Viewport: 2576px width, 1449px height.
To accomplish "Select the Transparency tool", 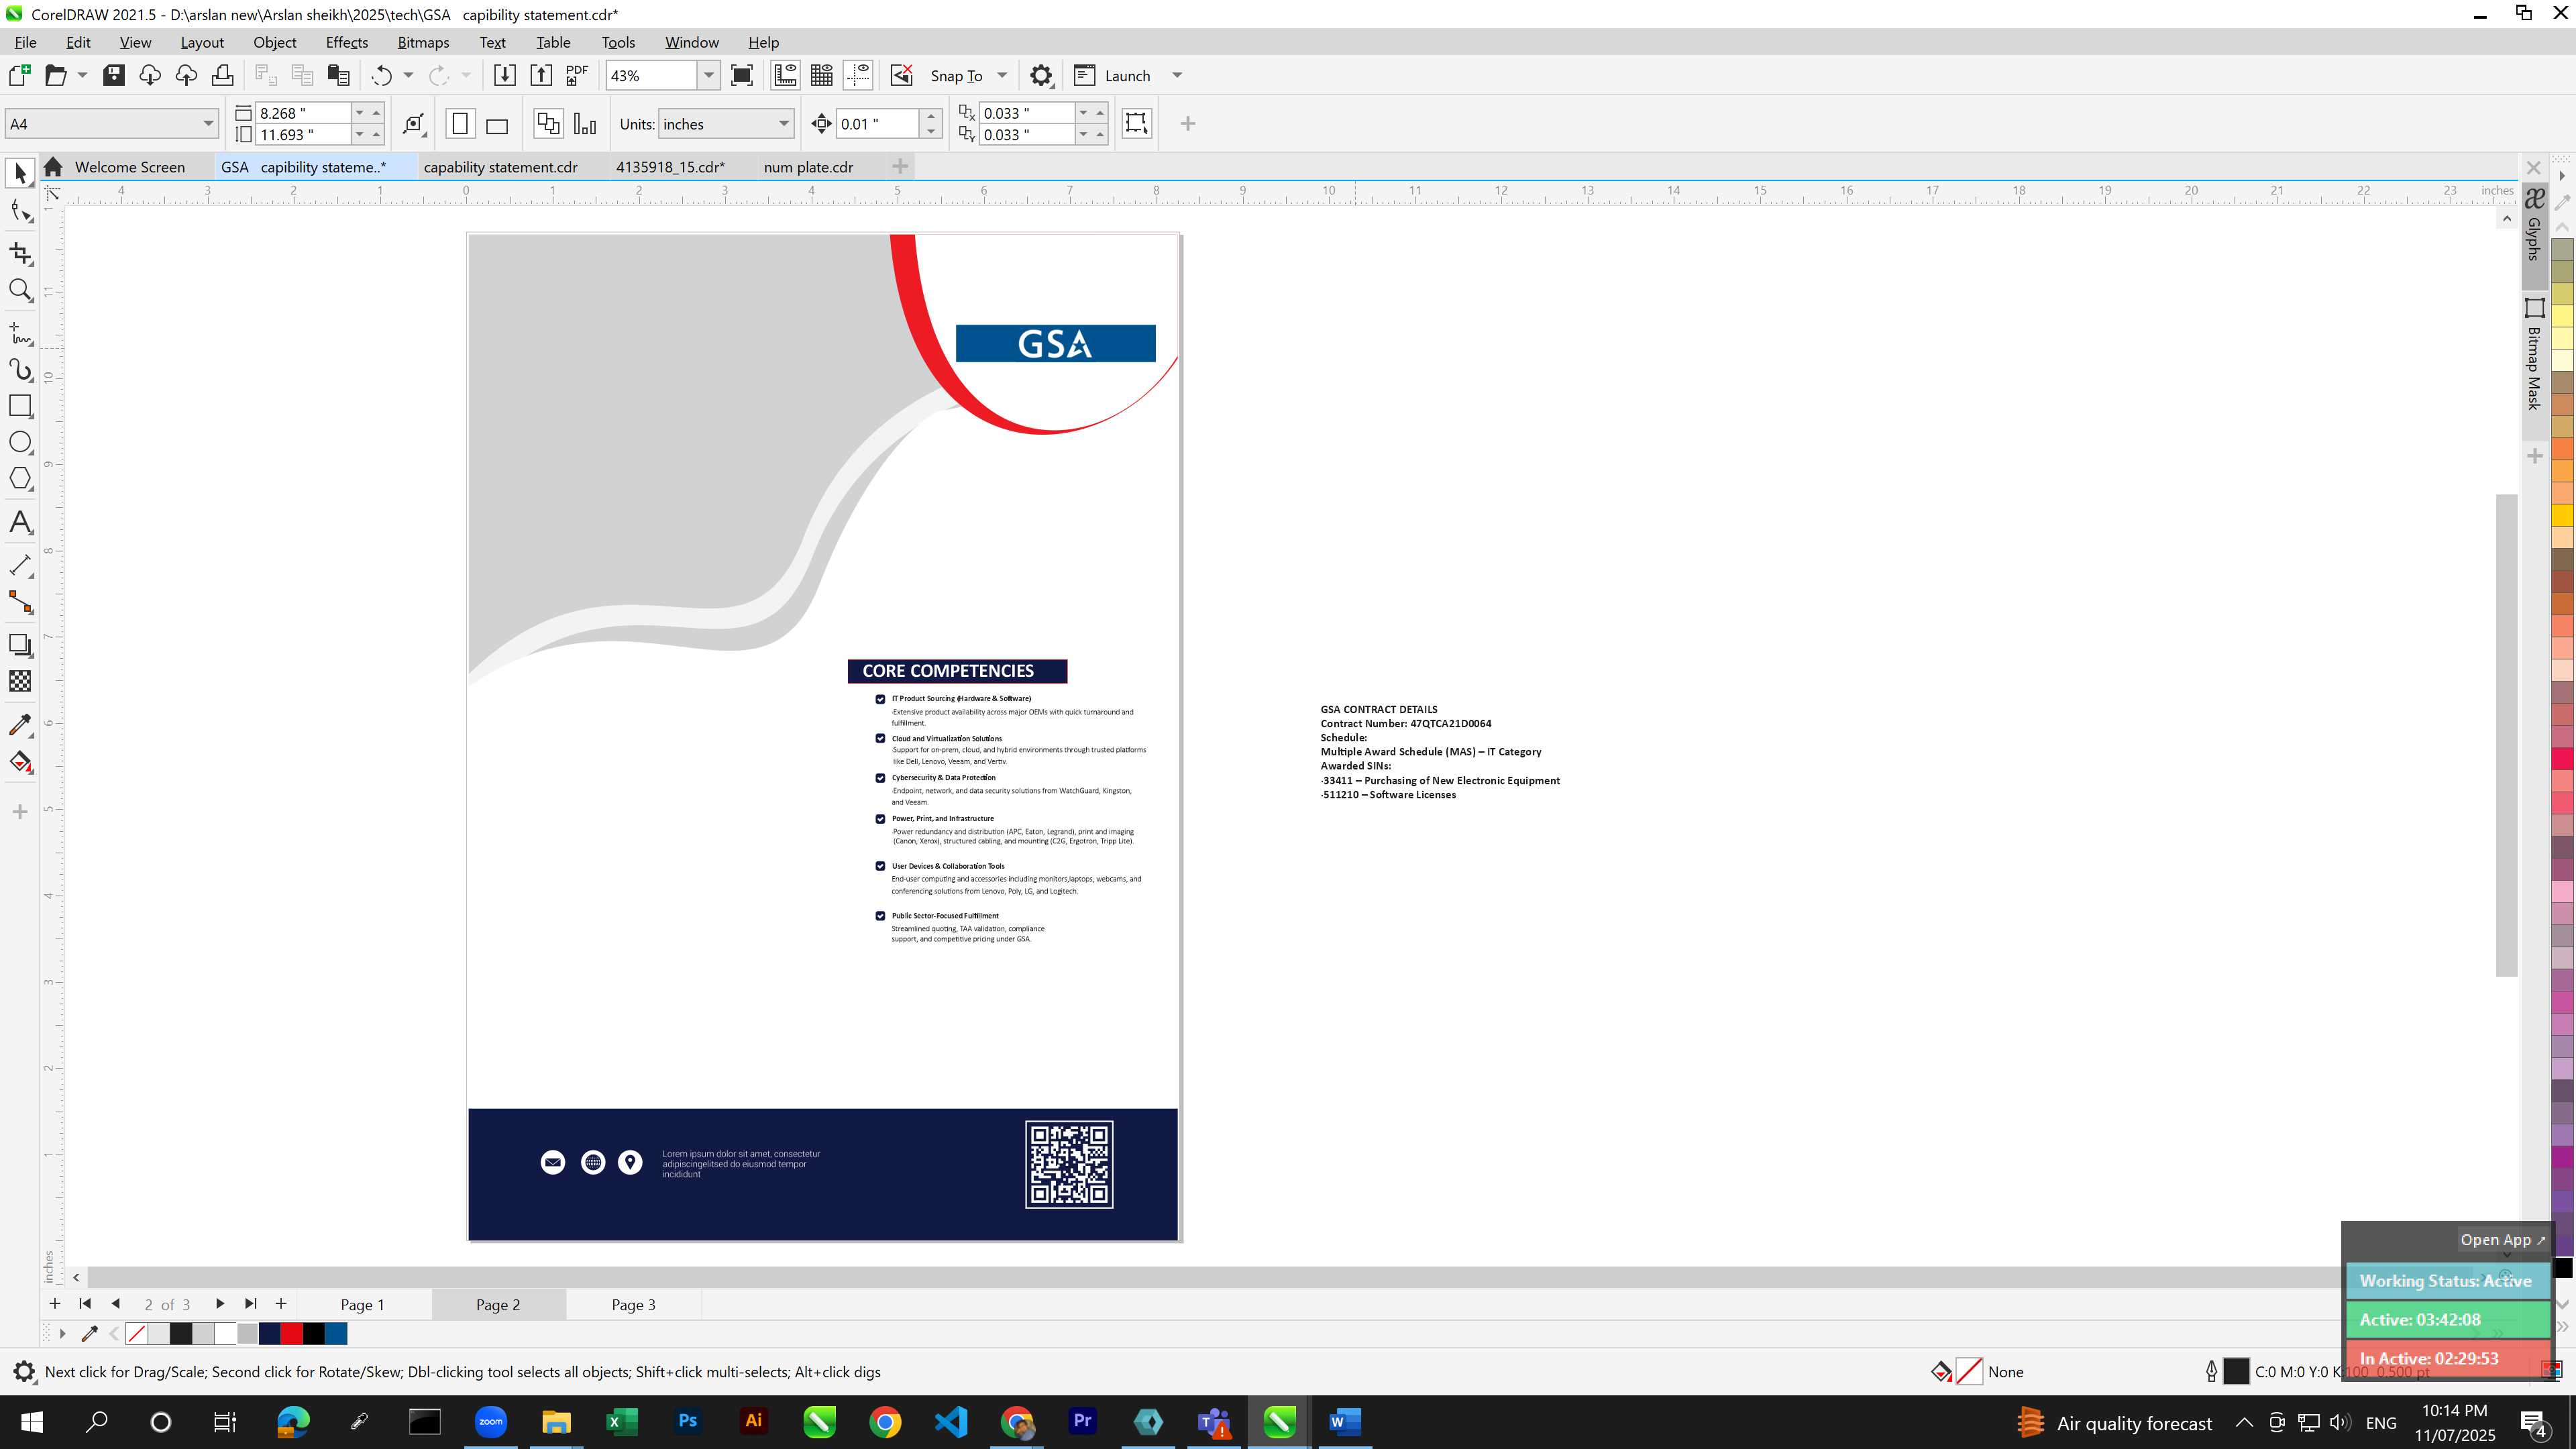I will tap(20, 681).
